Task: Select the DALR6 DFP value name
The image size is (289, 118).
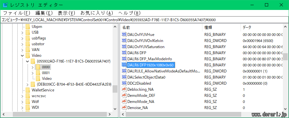Action: 137,53
